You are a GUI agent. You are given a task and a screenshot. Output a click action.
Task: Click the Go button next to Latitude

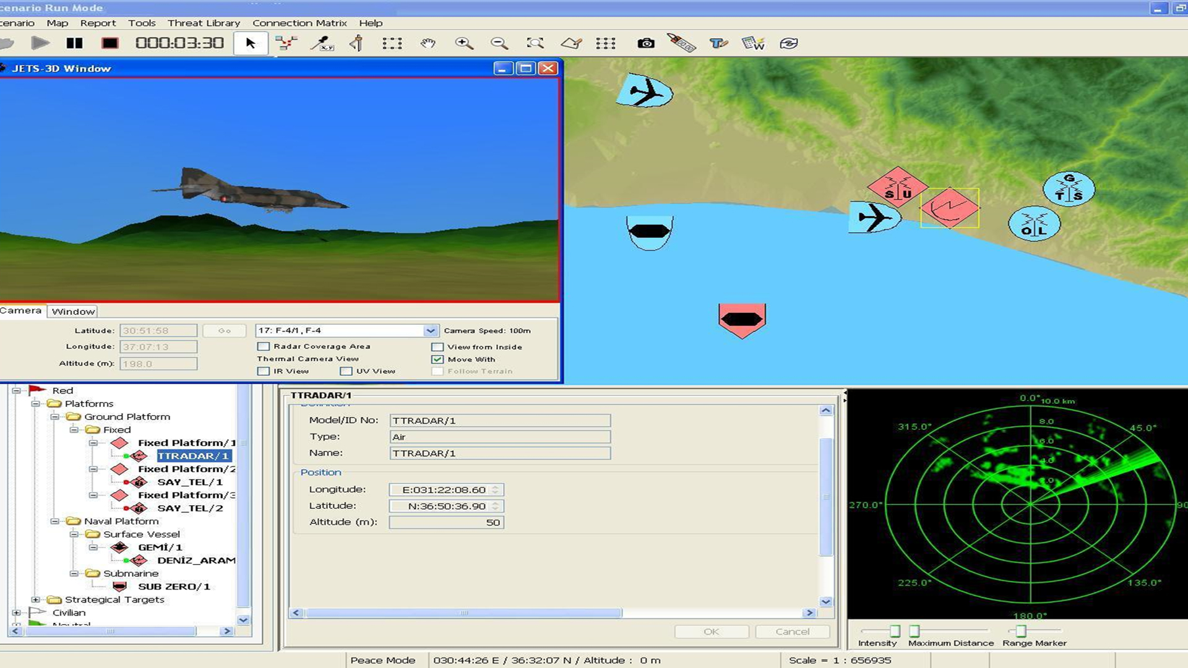click(224, 330)
